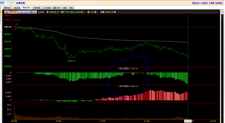225x123 pixels.
Task: Click the 大張大跌累計 -7353.16 label
Action: coord(128,69)
